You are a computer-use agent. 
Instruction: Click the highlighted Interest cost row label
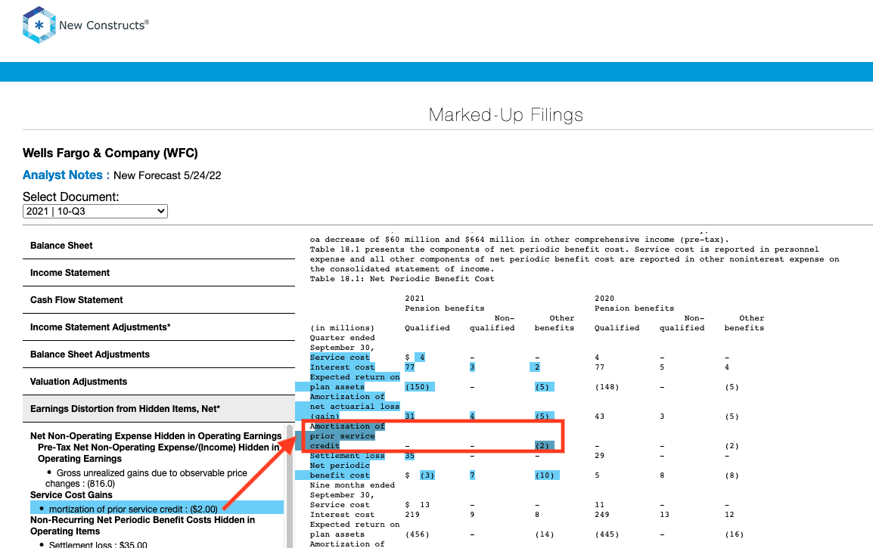[343, 367]
